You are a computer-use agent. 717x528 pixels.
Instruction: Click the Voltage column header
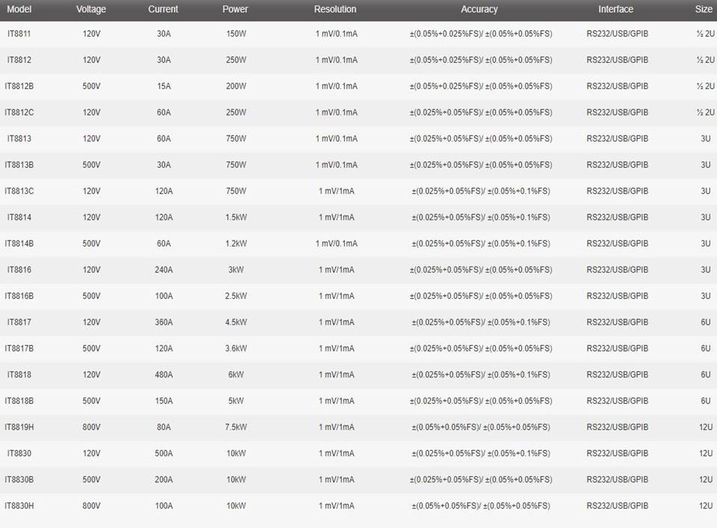[x=91, y=10]
